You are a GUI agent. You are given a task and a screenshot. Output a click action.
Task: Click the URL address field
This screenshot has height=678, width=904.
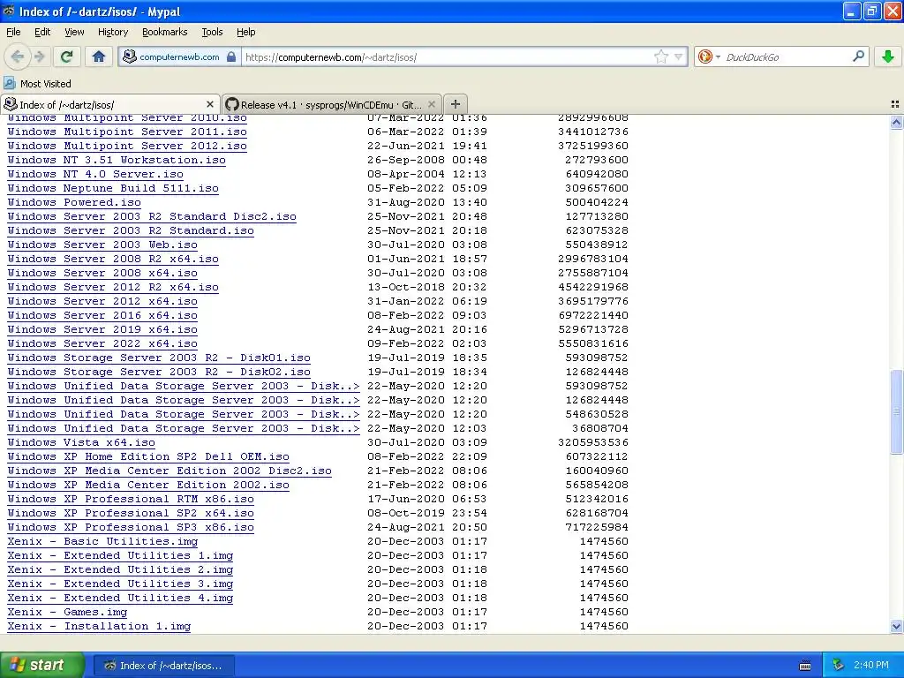point(447,57)
